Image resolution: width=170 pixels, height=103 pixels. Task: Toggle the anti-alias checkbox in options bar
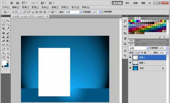(x=103, y=12)
